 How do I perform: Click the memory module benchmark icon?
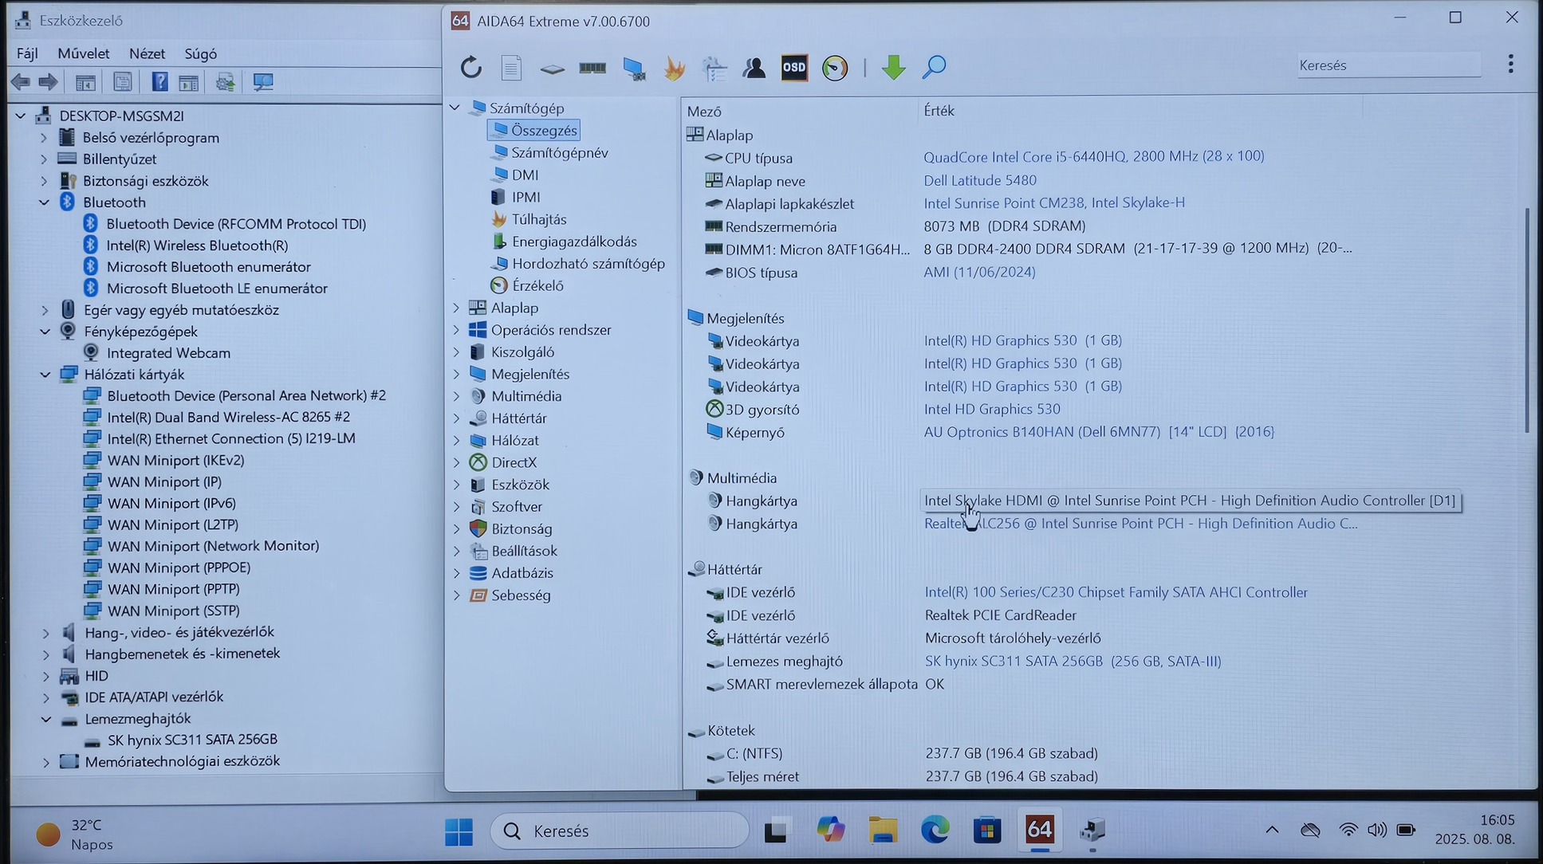[592, 68]
